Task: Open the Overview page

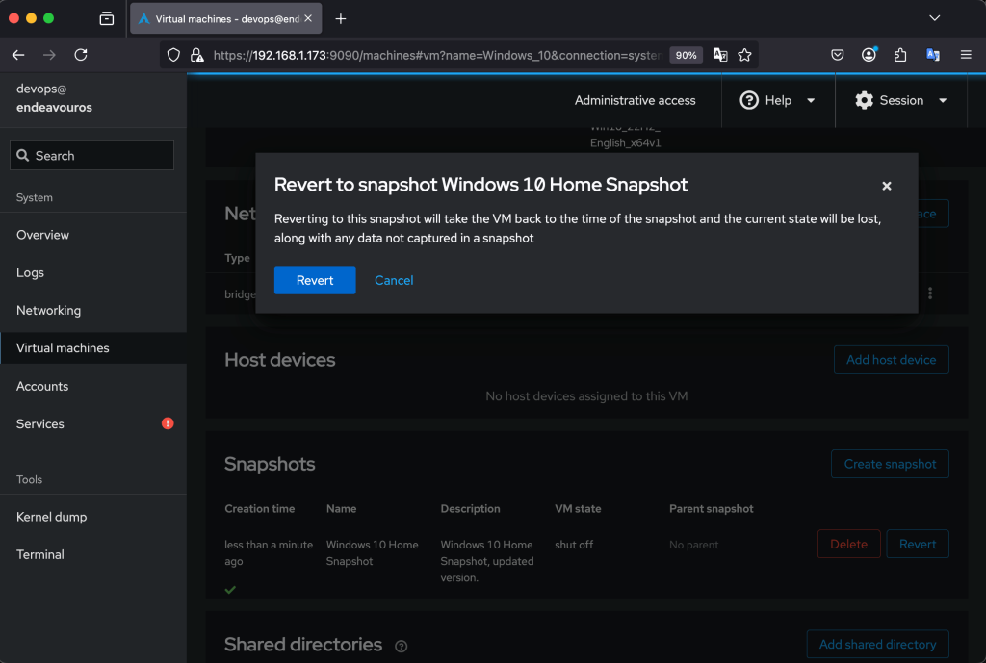Action: pos(93,235)
